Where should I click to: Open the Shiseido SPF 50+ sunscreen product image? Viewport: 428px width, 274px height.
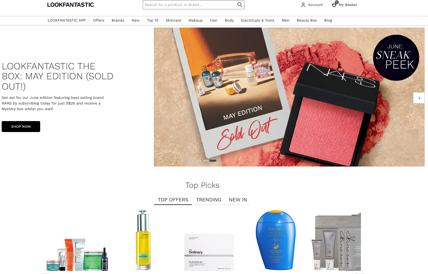click(x=275, y=240)
